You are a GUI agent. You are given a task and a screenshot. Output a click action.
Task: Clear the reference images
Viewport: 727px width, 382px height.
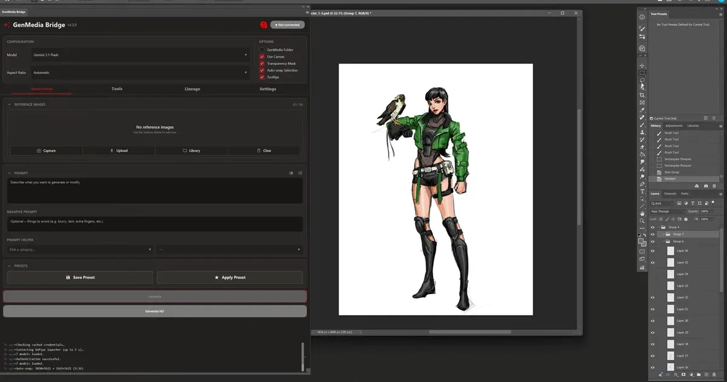pos(264,150)
